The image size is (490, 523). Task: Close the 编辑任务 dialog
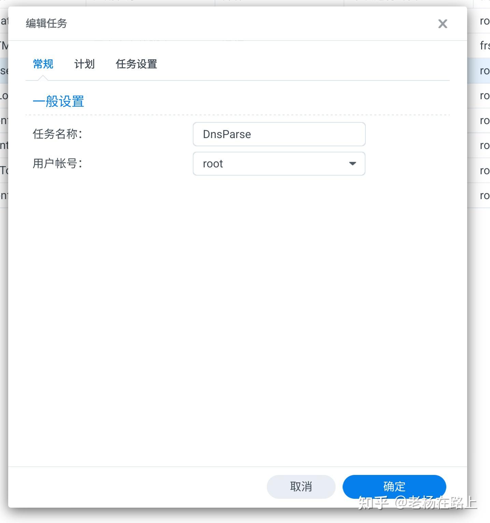(442, 24)
